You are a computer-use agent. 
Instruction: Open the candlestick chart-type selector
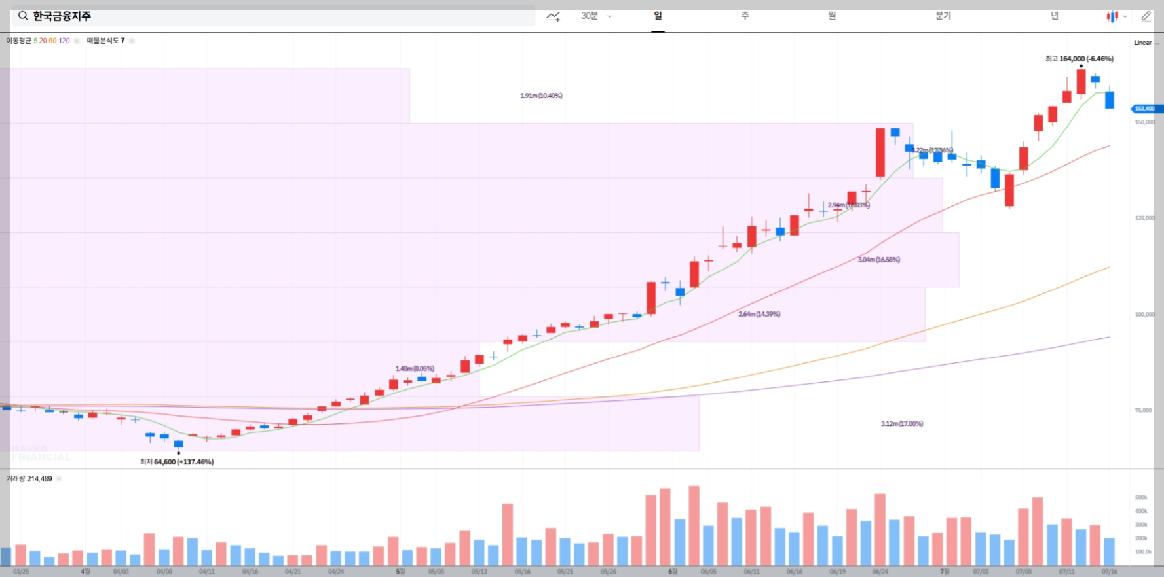pos(1116,16)
